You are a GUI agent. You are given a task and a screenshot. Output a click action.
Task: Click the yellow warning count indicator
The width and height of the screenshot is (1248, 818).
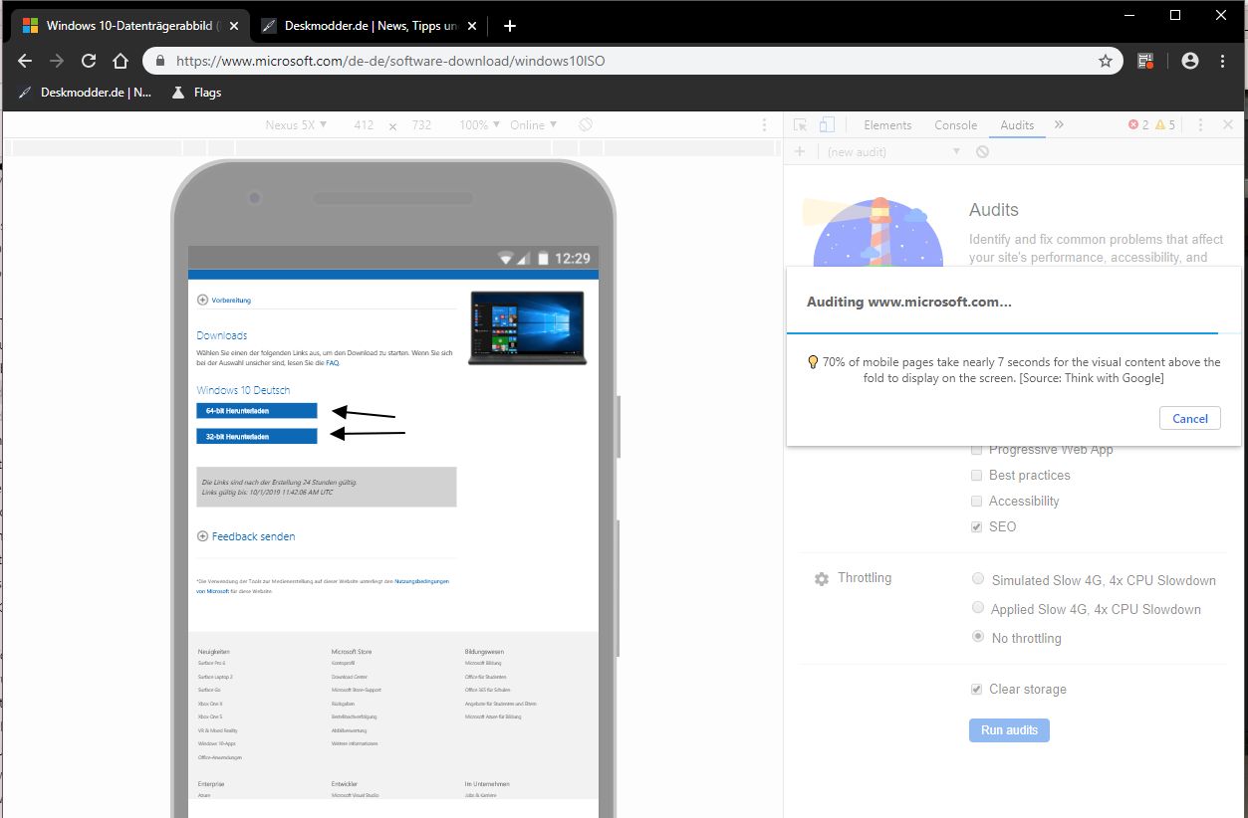pos(1165,125)
